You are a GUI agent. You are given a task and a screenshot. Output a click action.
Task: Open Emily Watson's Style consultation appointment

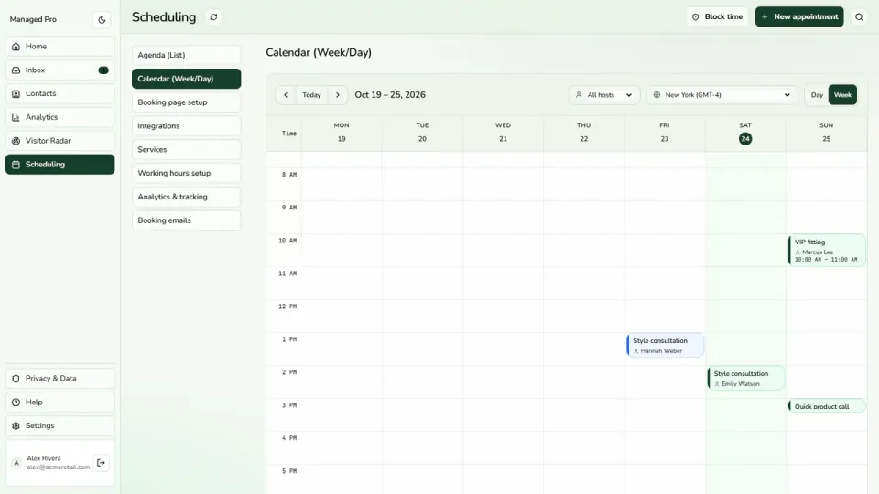click(745, 378)
